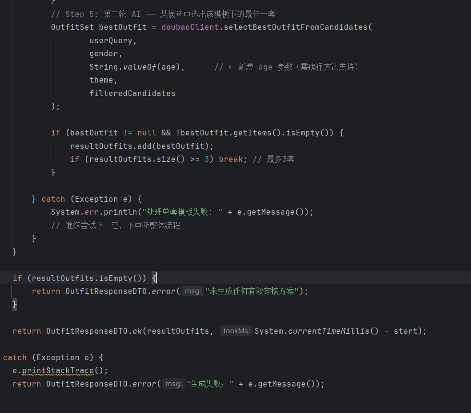The width and height of the screenshot is (471, 413).
Task: Click the '新增 age 参数' comment
Action: click(x=287, y=67)
